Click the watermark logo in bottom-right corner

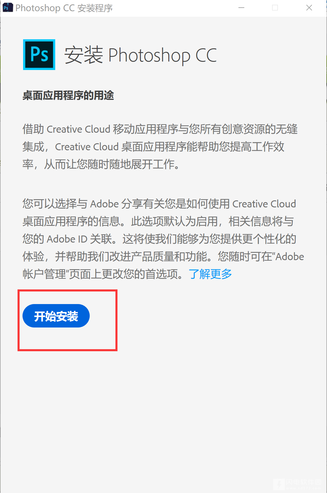(297, 484)
